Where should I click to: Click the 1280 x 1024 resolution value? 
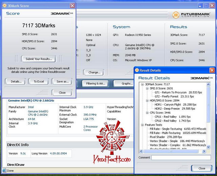point(94,35)
